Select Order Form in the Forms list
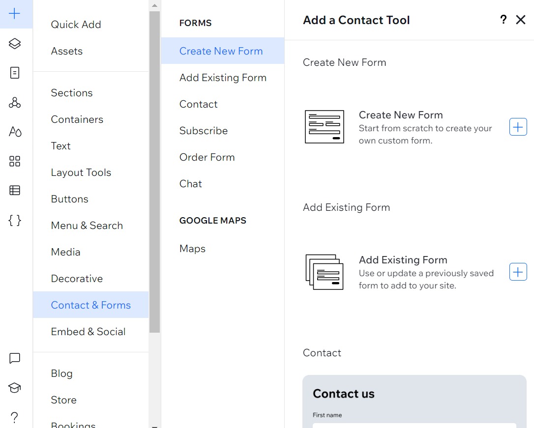Screen dimensions: 534x428 point(207,157)
